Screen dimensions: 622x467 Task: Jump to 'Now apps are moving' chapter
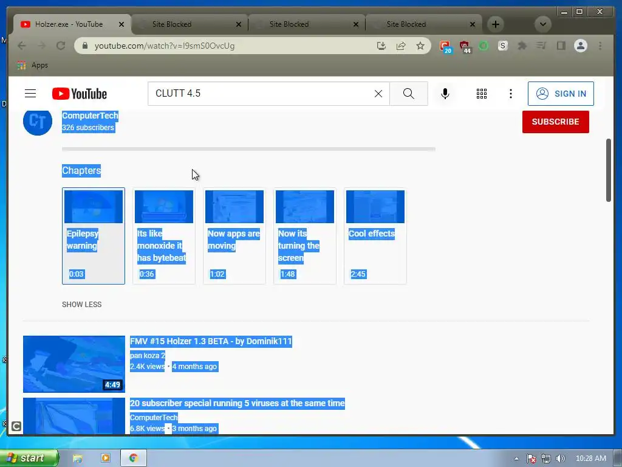tap(234, 236)
